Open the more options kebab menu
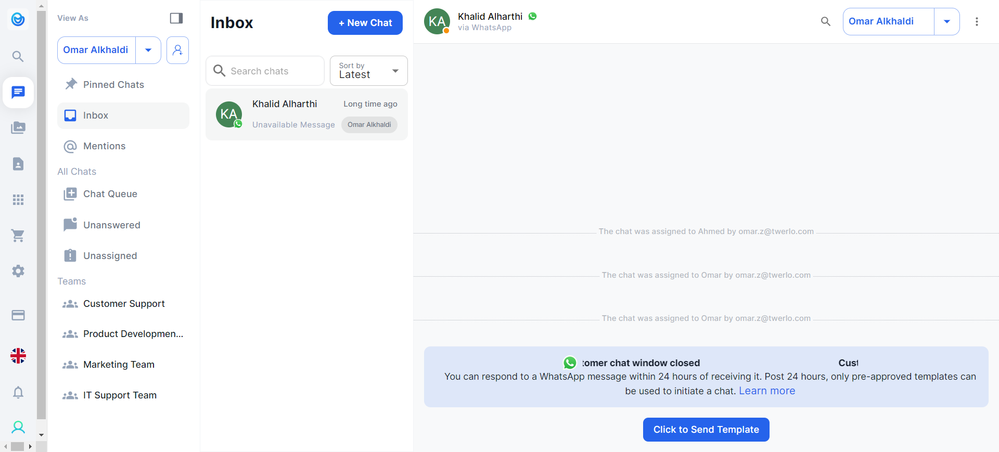The height and width of the screenshot is (452, 999). [x=977, y=21]
